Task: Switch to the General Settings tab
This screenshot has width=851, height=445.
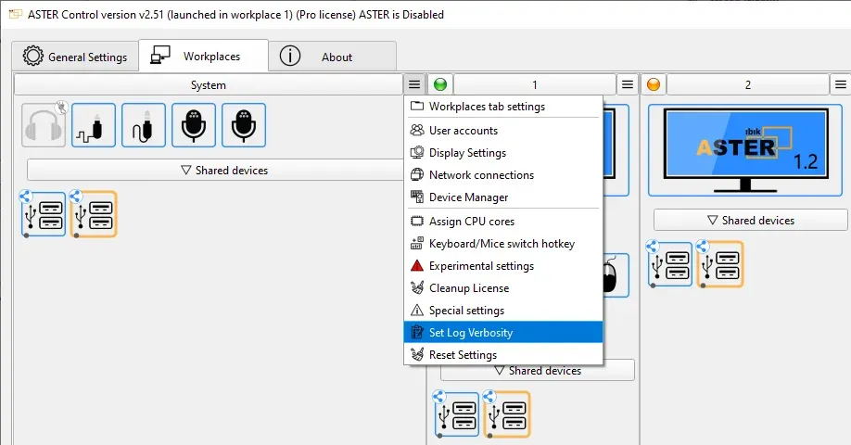Action: click(75, 57)
